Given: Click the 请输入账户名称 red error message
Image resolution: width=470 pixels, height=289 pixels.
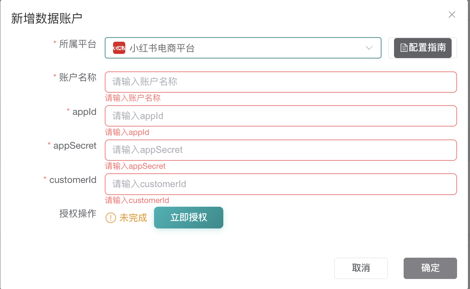Looking at the screenshot, I should tap(133, 98).
